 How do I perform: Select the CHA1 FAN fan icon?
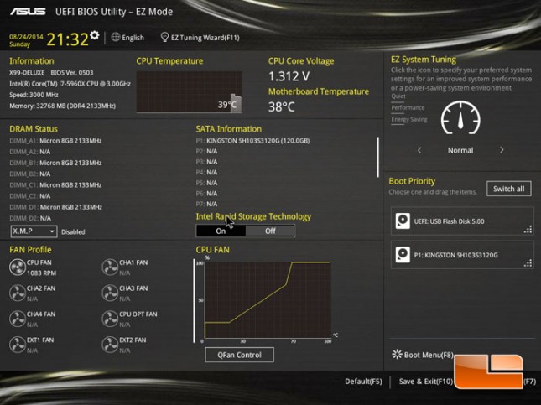(110, 267)
